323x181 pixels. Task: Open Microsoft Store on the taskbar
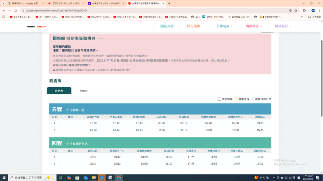click(77, 178)
